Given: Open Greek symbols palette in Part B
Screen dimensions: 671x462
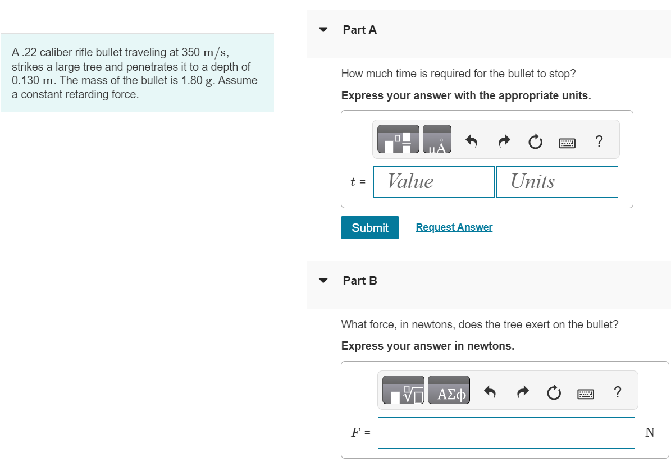Looking at the screenshot, I should pos(449,390).
